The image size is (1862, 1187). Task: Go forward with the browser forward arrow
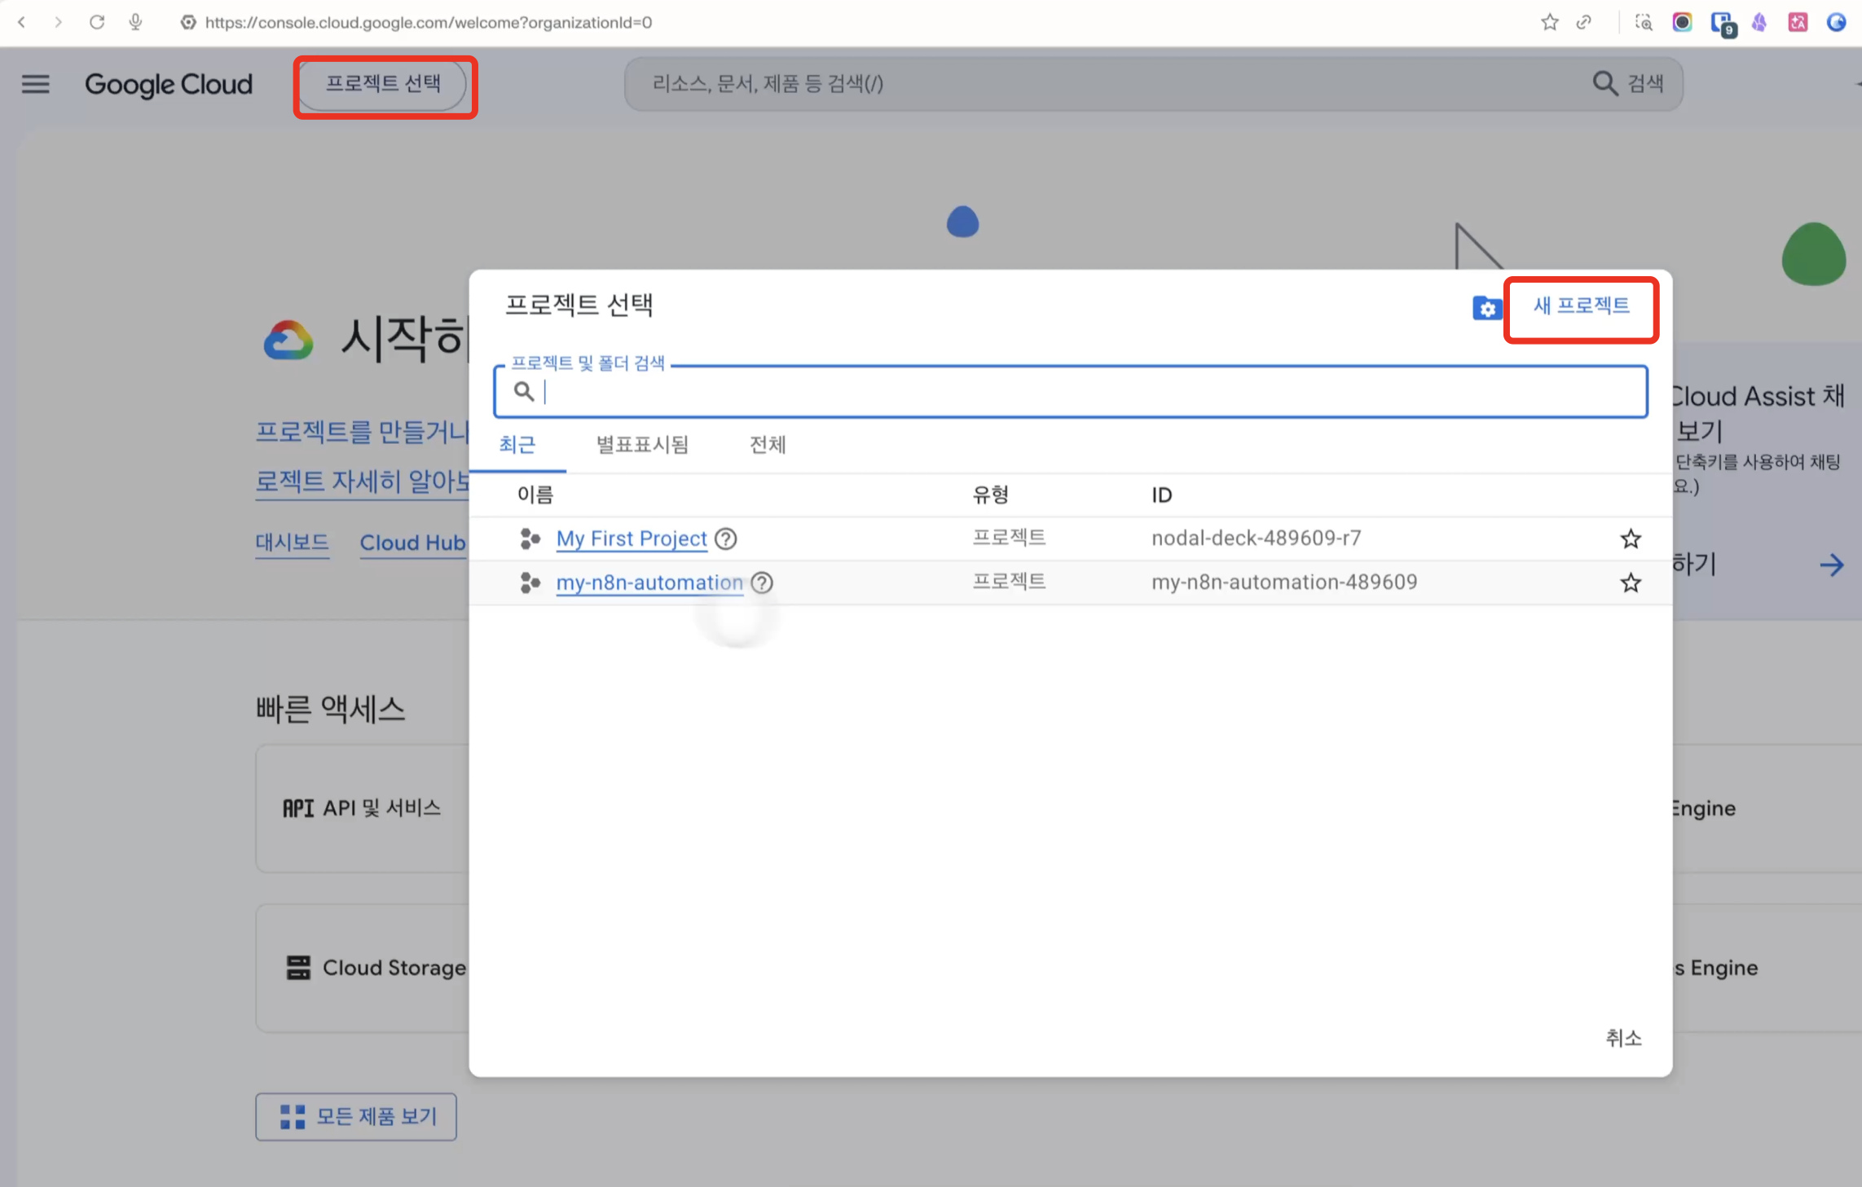pyautogui.click(x=58, y=22)
